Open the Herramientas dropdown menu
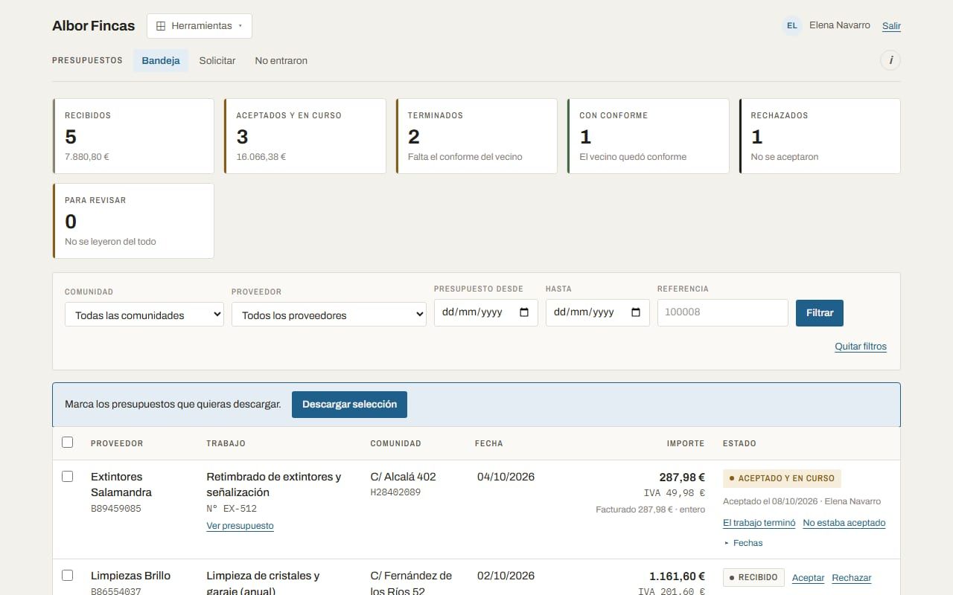953x595 pixels. tap(200, 26)
